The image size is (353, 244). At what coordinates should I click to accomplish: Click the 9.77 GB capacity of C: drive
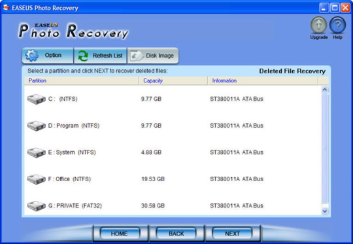pos(151,99)
